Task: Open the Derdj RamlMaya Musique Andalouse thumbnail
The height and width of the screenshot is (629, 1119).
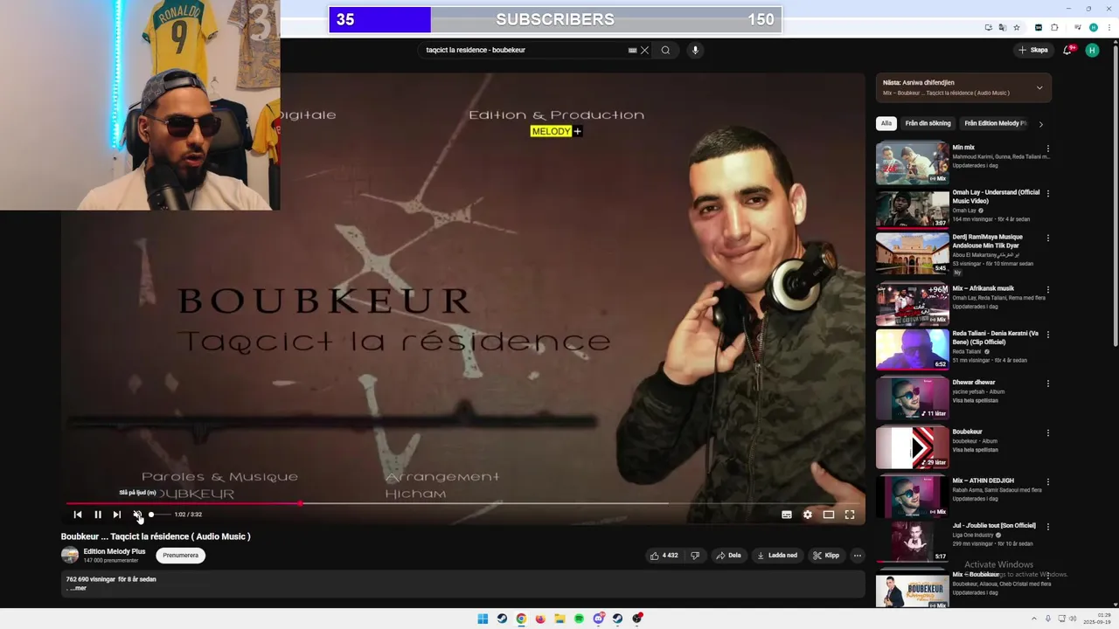Action: pyautogui.click(x=912, y=253)
